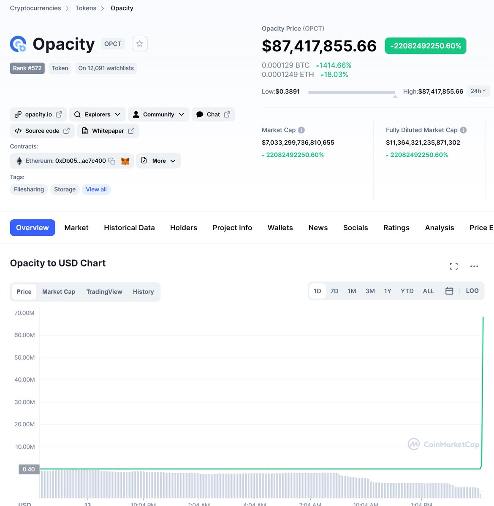The width and height of the screenshot is (494, 506).
Task: Click the Ethereum diamond logo
Action: tap(19, 161)
